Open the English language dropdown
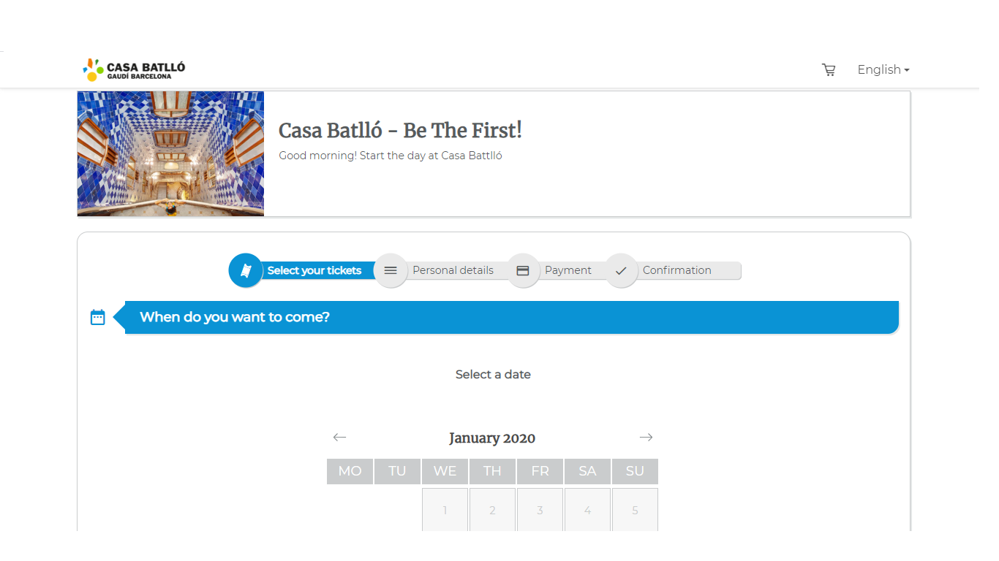This screenshot has height=561, width=999. 883,70
